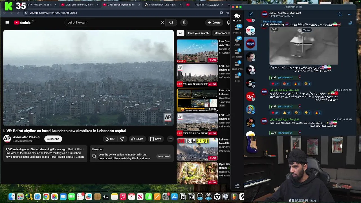
Task: Open Finder from the Dock
Action: click(12, 197)
